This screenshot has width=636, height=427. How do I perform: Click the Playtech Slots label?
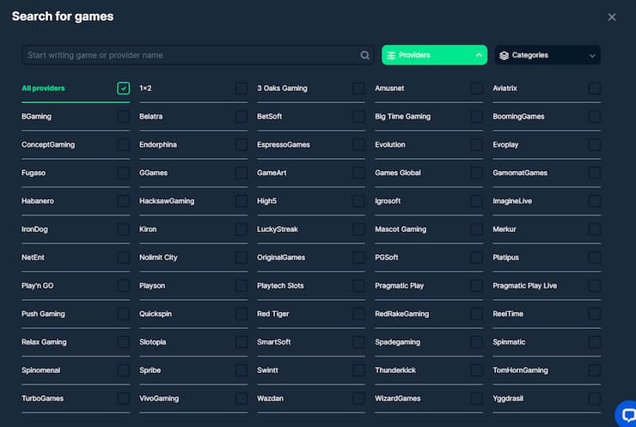pyautogui.click(x=280, y=285)
